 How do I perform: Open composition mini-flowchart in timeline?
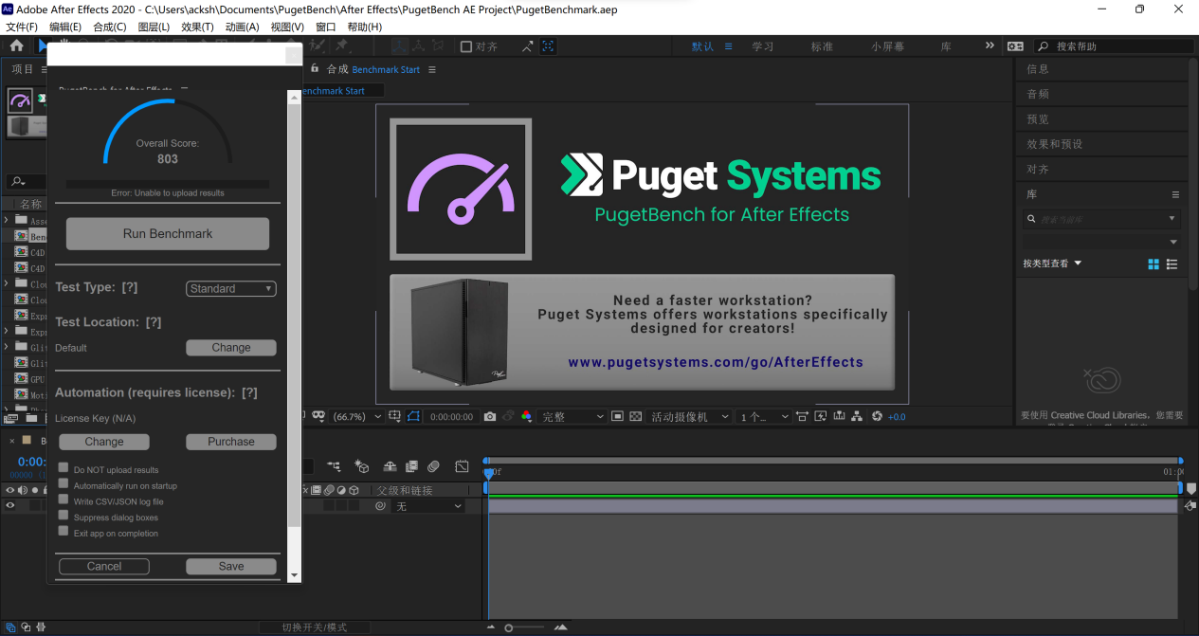pyautogui.click(x=334, y=466)
